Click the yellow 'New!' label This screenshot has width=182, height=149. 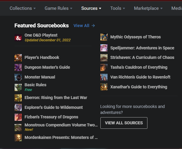pos(29,130)
